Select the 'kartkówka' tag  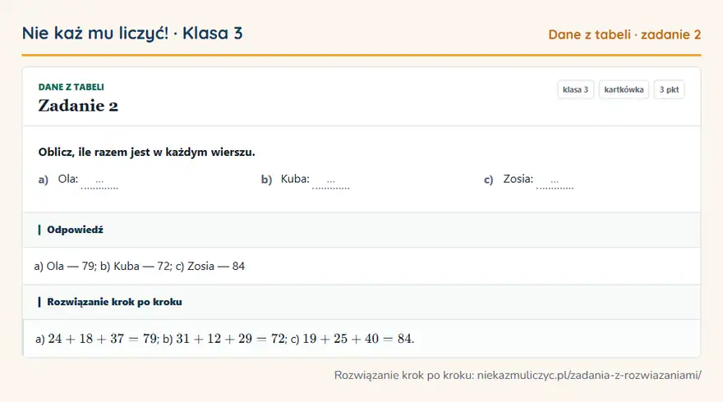[x=624, y=89]
